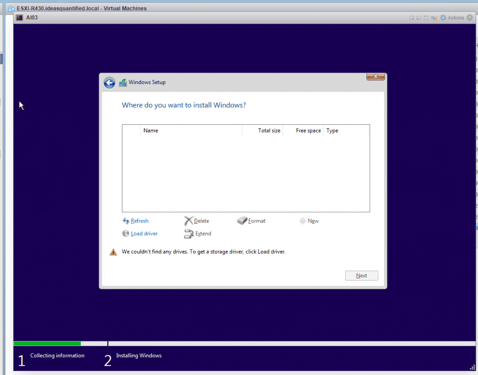The height and width of the screenshot is (375, 478).
Task: Select the Delete option label
Action: pyautogui.click(x=202, y=221)
